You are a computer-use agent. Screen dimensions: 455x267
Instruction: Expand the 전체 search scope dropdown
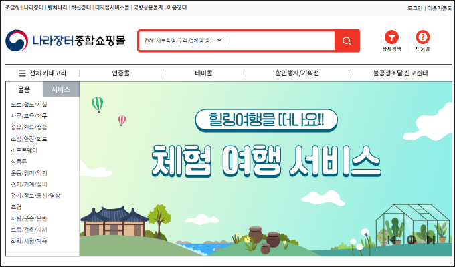[183, 41]
